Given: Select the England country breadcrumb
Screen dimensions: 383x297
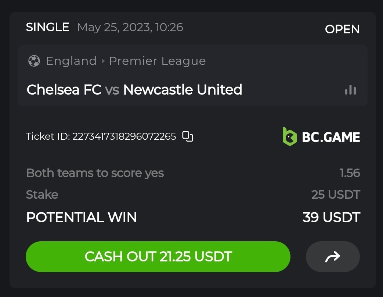Looking at the screenshot, I should 71,61.
